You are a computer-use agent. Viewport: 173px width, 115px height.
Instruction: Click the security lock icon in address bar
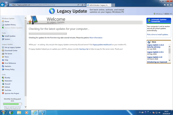click(82, 5)
